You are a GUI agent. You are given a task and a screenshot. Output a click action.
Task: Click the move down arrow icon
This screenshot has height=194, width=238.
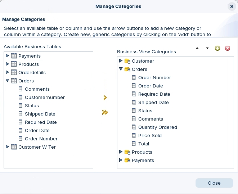click(x=207, y=48)
